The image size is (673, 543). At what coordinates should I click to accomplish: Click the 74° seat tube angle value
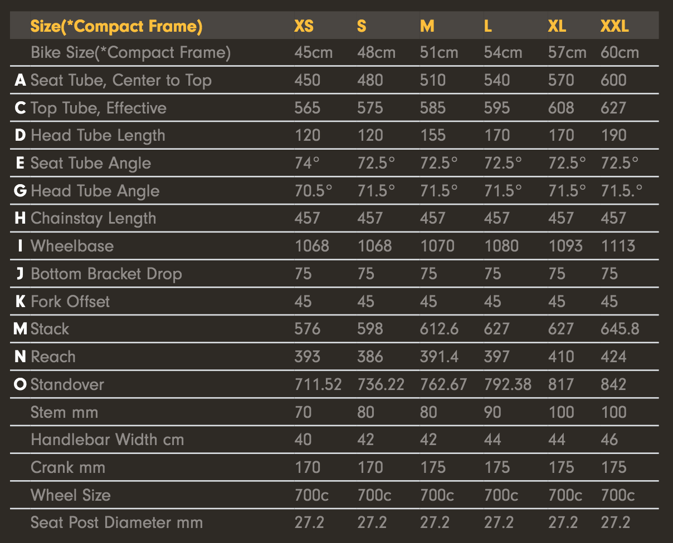(307, 163)
